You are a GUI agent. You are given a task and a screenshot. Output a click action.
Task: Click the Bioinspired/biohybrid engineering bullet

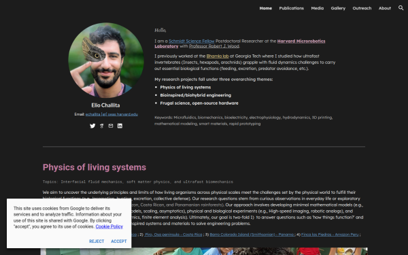(195, 95)
